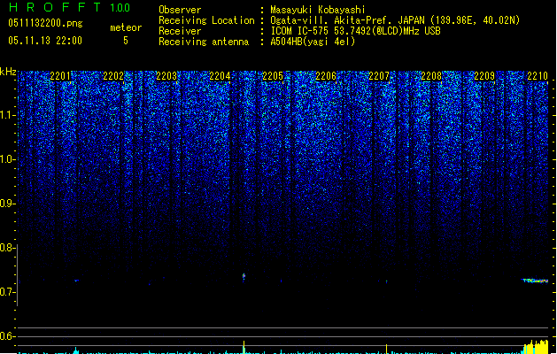The width and height of the screenshot is (557, 354).
Task: Click the 2210 time marker
Action: [x=538, y=76]
